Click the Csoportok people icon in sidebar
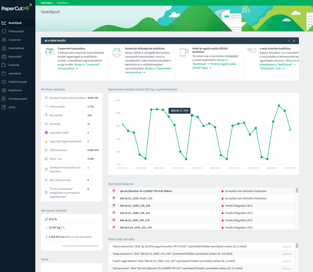 (x=4, y=40)
